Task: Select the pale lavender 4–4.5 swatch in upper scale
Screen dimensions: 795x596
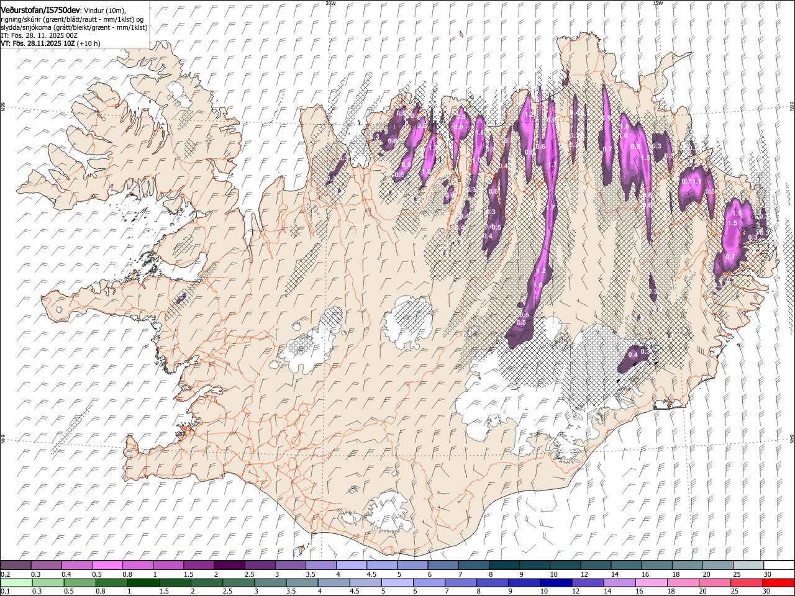Action: point(351,565)
